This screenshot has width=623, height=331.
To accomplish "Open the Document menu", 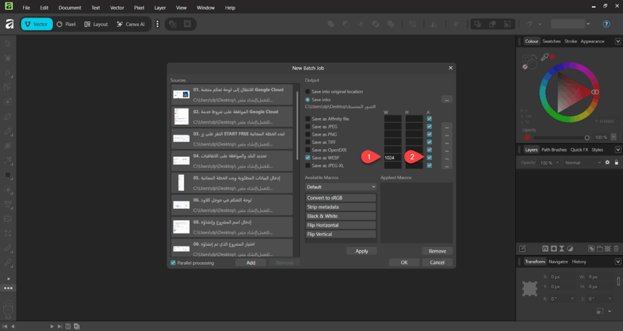I will tap(69, 8).
